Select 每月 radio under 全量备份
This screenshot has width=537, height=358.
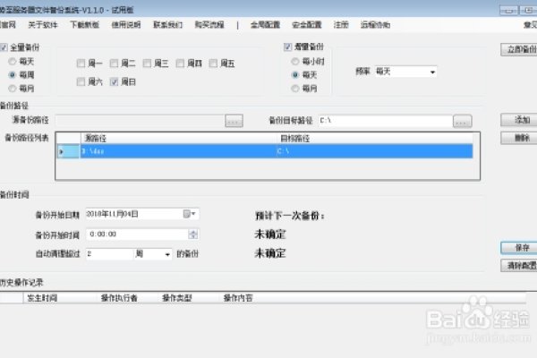[x=13, y=89]
